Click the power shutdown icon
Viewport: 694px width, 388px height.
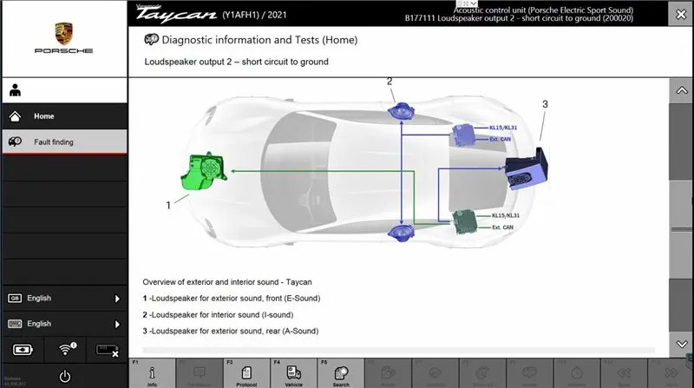click(x=64, y=377)
